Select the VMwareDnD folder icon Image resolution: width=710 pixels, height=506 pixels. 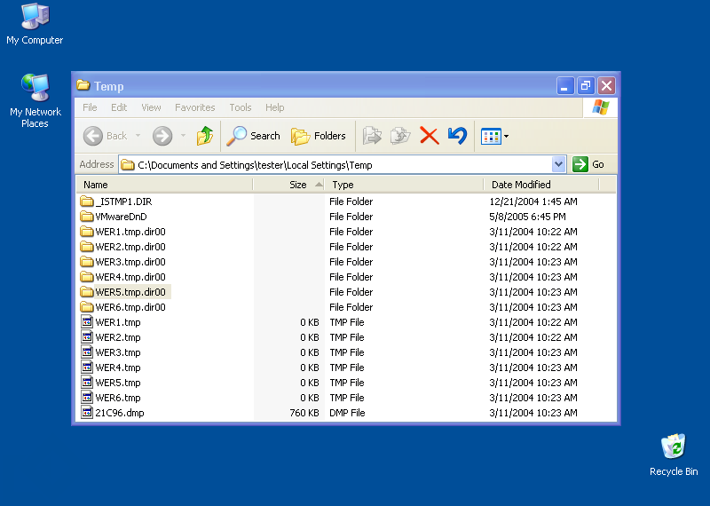[x=87, y=217]
